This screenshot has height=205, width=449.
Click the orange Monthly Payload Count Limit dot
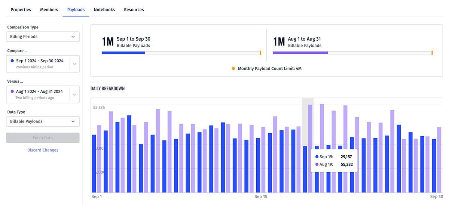click(x=233, y=69)
